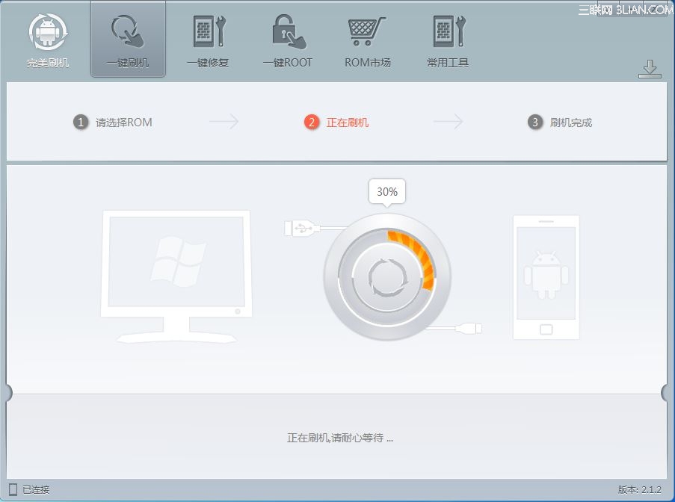Click the right panel collapse handle
This screenshot has height=502, width=675.
(x=665, y=392)
